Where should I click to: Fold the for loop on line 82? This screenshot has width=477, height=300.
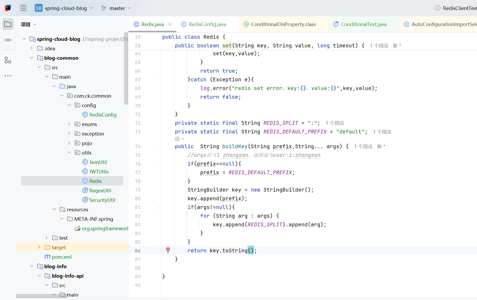pyautogui.click(x=159, y=216)
